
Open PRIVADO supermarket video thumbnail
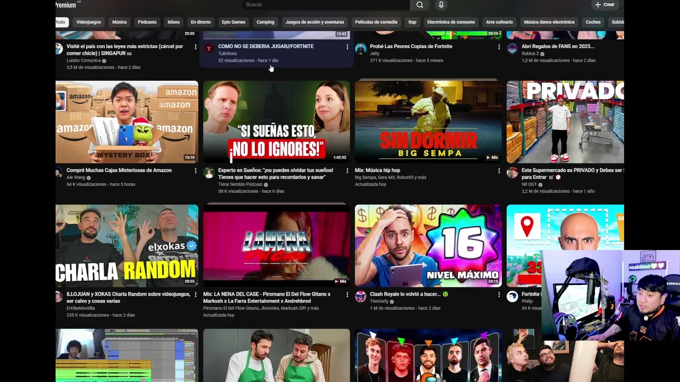coord(565,122)
